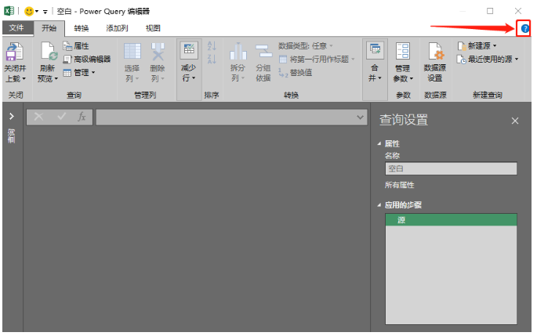Screen dimensions: 537x336
Task: Click the 选择列 (Choose Columns) icon
Action: click(x=132, y=52)
